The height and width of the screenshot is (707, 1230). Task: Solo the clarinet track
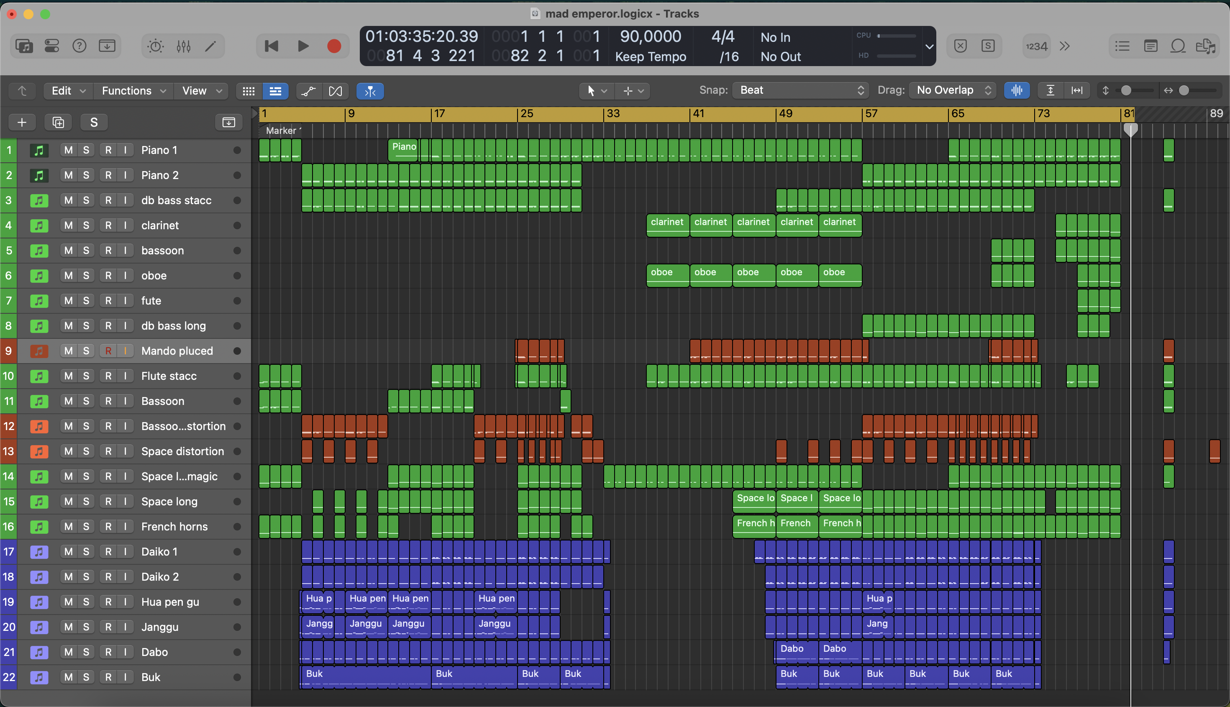coord(86,225)
